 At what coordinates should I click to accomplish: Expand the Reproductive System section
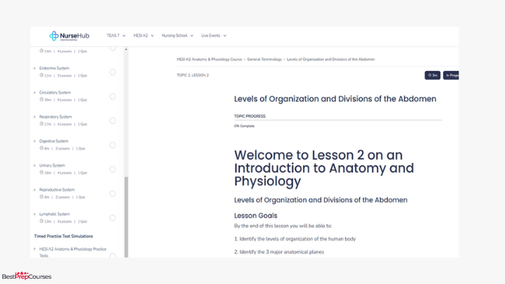click(x=34, y=190)
